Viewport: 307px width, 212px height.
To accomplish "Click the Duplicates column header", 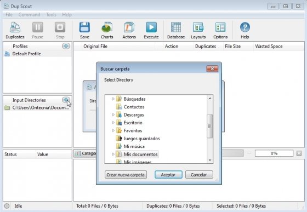I will tap(206, 47).
